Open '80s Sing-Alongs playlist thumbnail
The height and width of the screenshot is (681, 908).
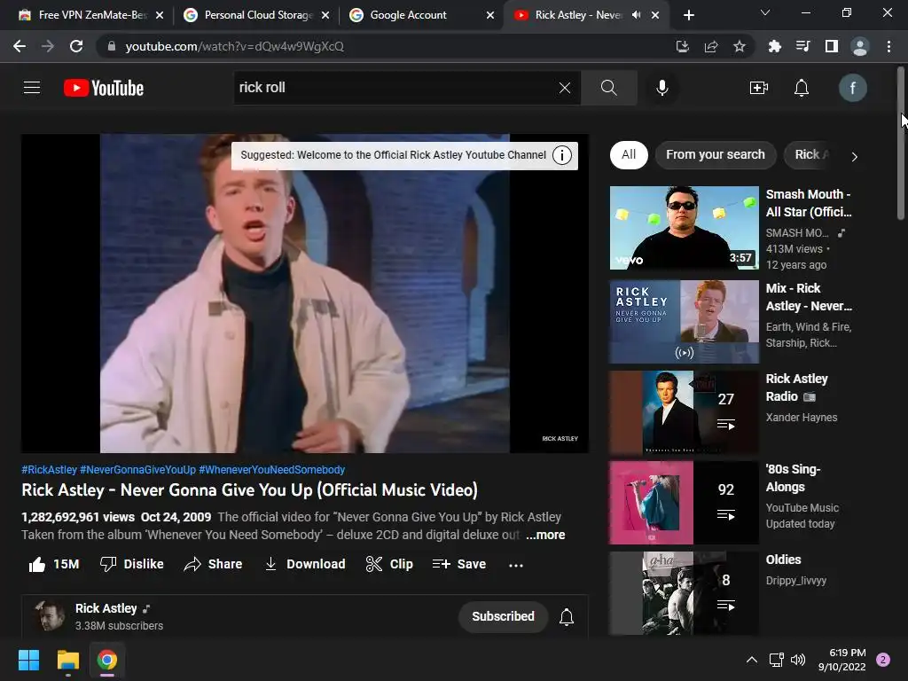point(684,503)
